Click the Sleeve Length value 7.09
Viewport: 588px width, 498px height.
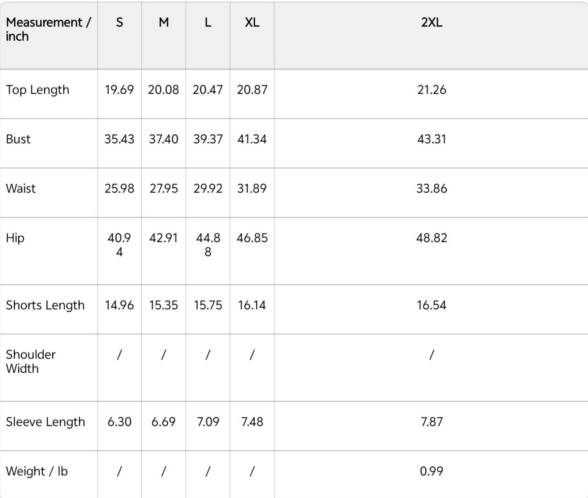pyautogui.click(x=208, y=422)
